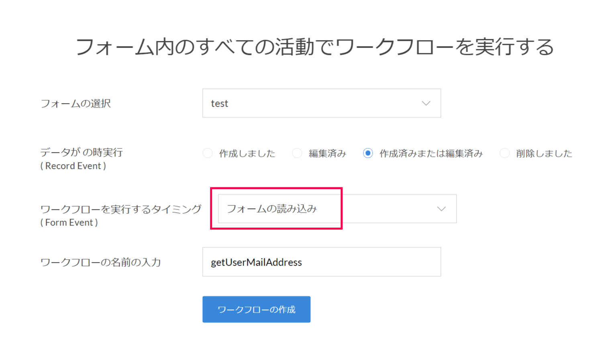
Task: Open the フォームの読み込み timing dropdown
Action: pyautogui.click(x=329, y=209)
